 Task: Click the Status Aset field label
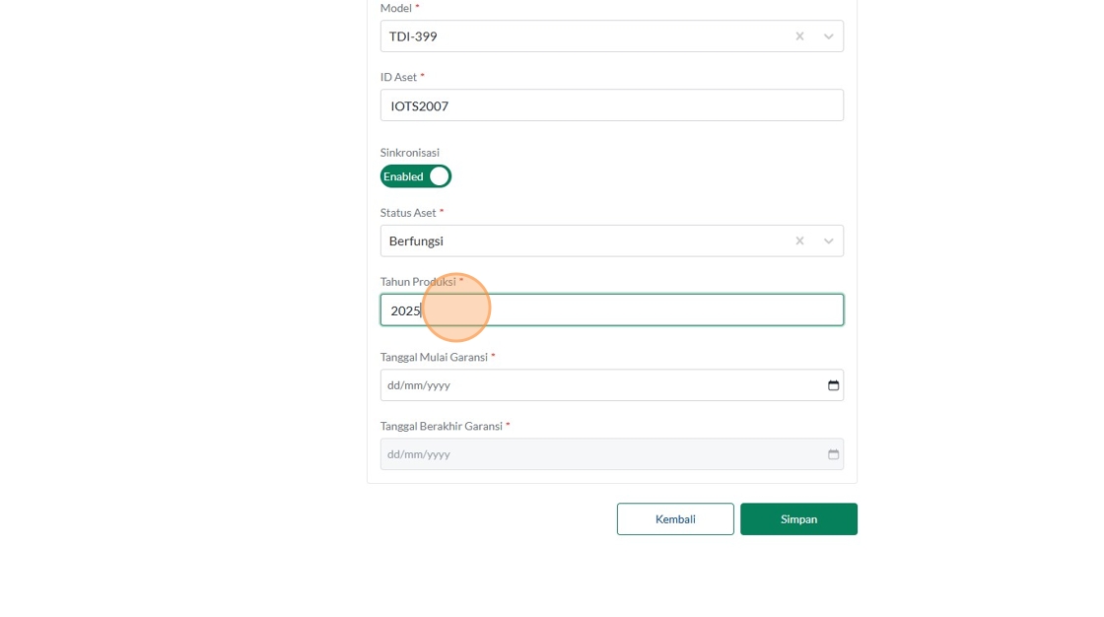click(408, 213)
